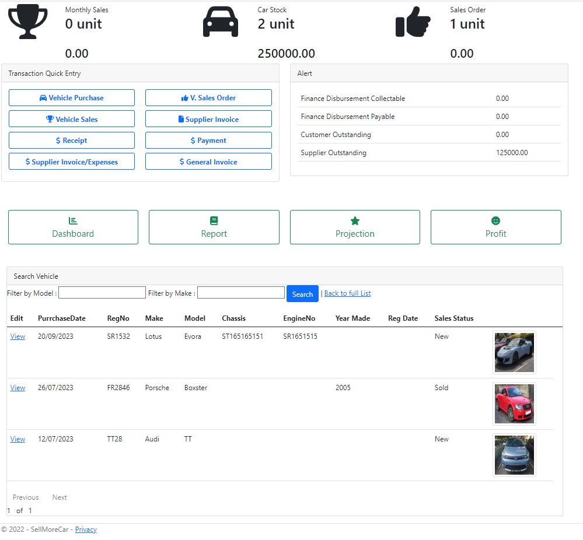Open the Dashboard chart icon button
Viewport: 583px width, 540px height.
73,227
